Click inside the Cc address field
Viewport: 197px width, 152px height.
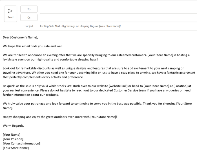point(118,18)
